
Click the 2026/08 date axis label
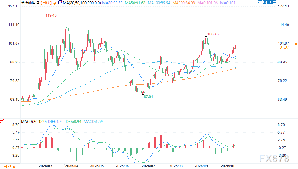pyautogui.click(x=176, y=166)
